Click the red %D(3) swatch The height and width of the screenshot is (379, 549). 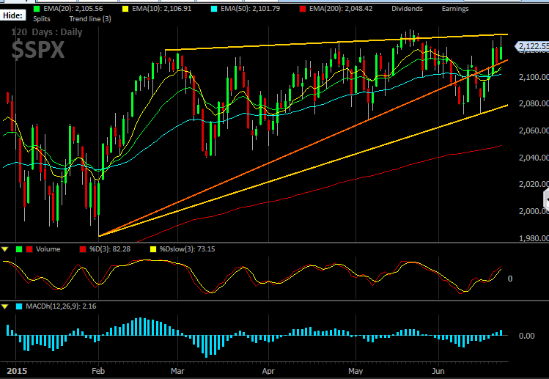pyautogui.click(x=83, y=249)
